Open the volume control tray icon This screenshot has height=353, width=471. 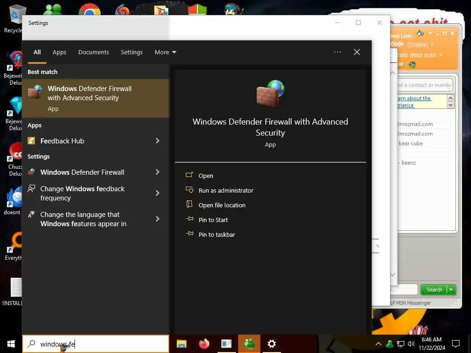coord(411,344)
